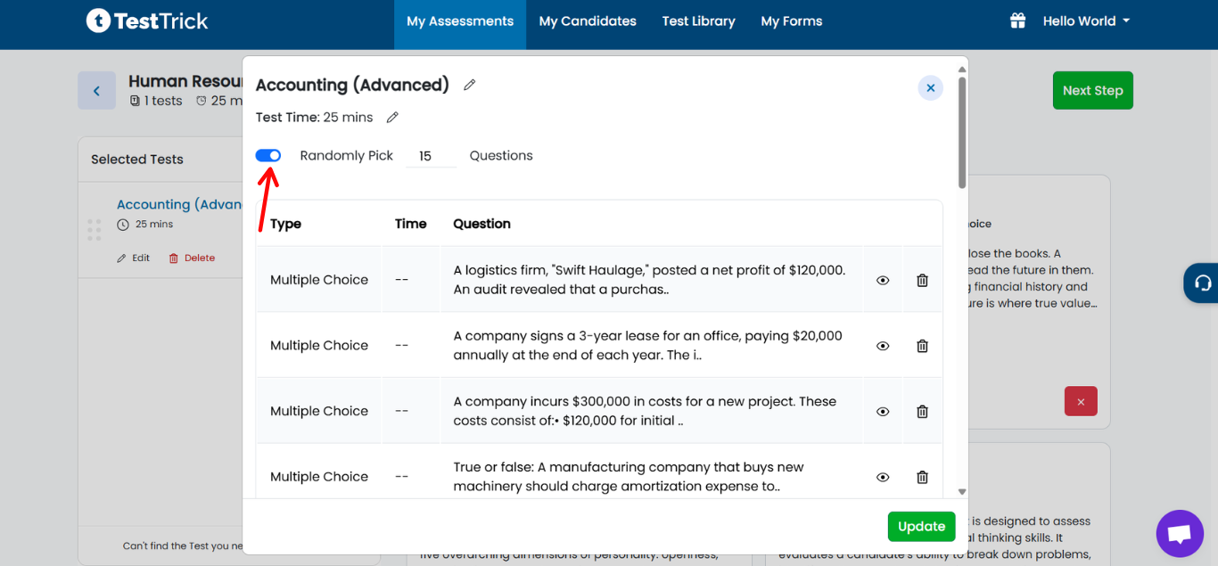Click the Next Step button
The image size is (1218, 566).
coord(1092,90)
